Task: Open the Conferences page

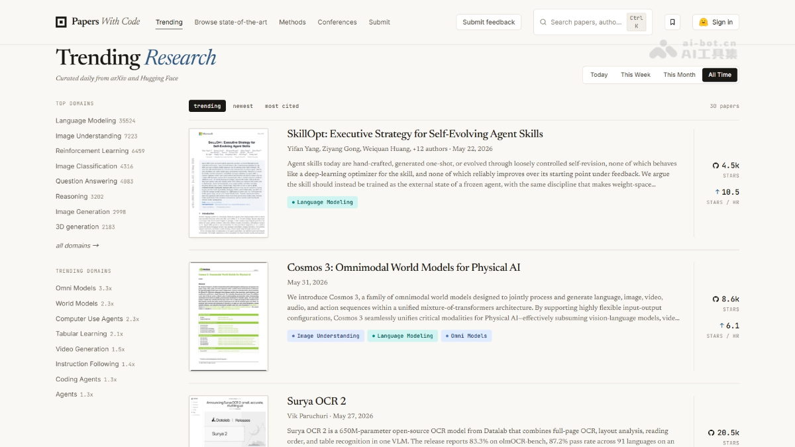Action: tap(337, 22)
